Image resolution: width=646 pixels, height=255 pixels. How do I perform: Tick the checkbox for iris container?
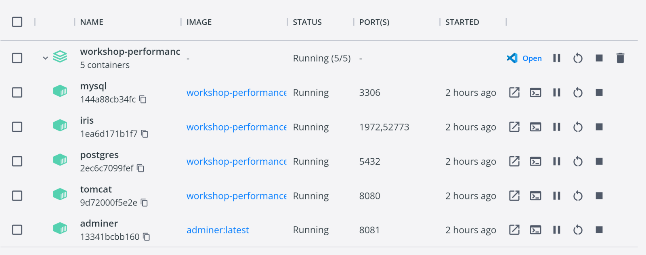click(x=17, y=127)
